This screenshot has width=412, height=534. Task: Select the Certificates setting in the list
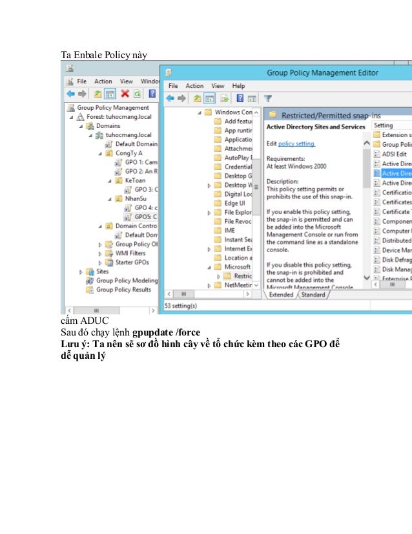pyautogui.click(x=393, y=202)
